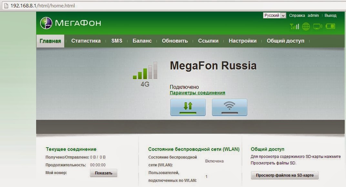The image size is (346, 187).
Task: Click the WLAN state value Включена
Action: pos(215,161)
